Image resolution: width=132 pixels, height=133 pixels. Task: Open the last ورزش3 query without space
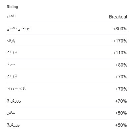pos(13,125)
